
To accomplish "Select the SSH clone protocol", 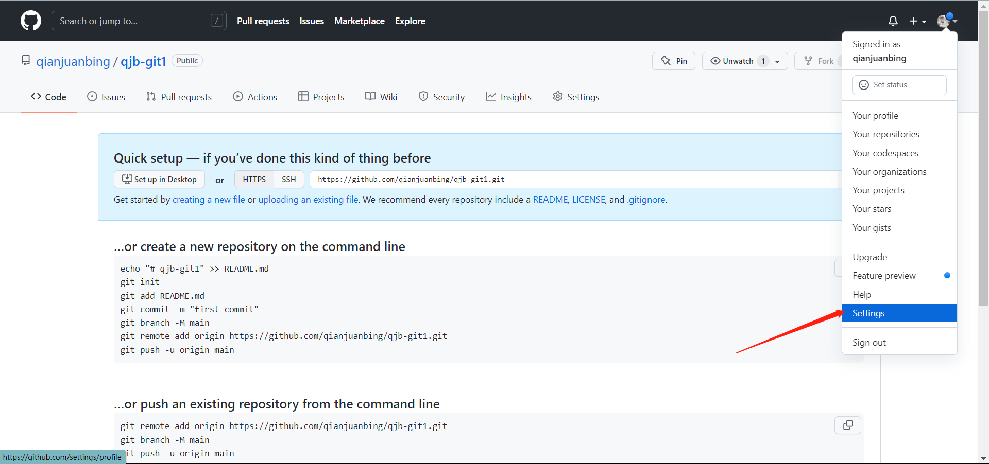I will [289, 179].
